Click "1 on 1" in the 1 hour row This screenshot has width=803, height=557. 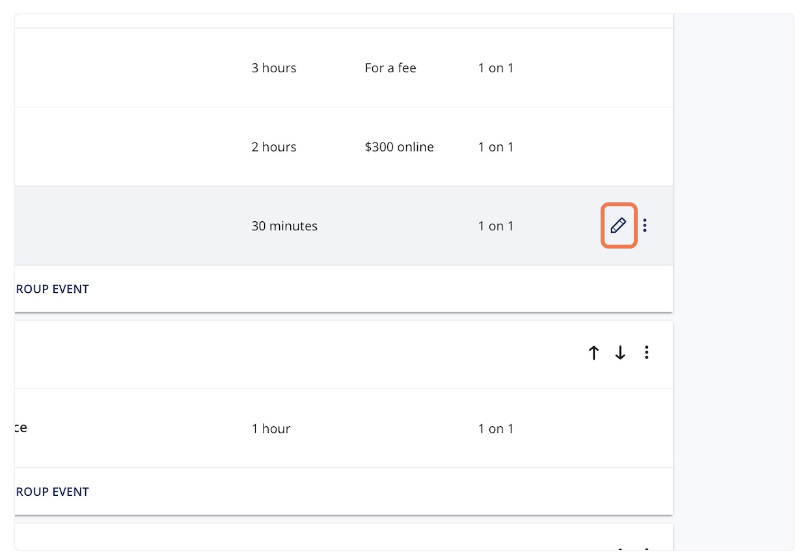496,429
